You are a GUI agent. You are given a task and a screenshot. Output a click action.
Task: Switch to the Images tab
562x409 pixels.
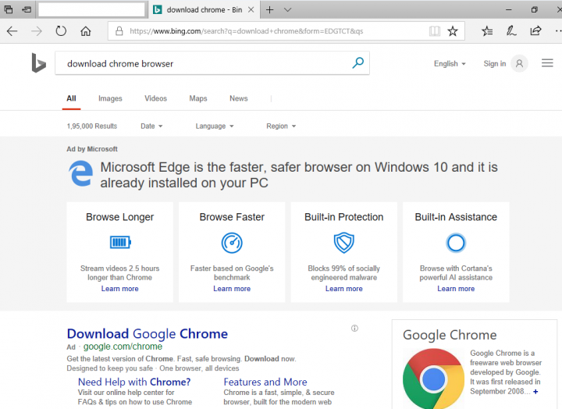[x=110, y=98]
